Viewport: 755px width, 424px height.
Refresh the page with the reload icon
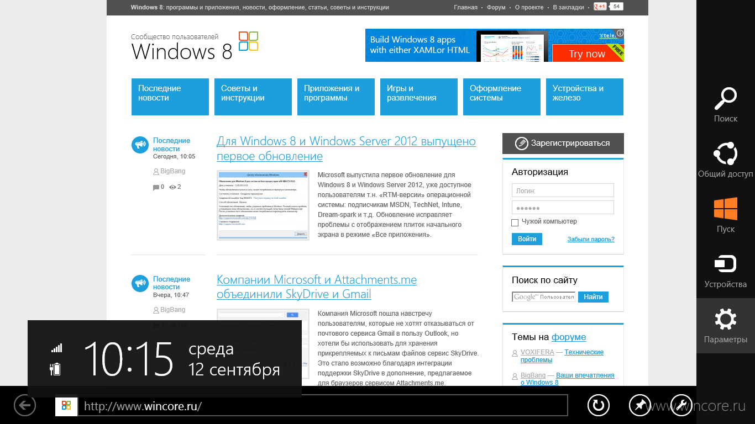[x=598, y=405]
